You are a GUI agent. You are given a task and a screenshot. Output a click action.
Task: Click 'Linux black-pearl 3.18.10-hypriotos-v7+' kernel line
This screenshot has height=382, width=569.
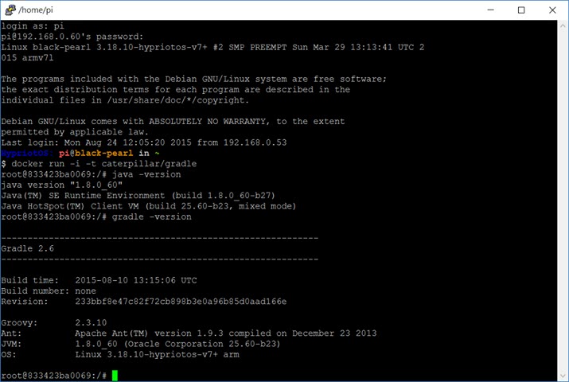click(212, 47)
